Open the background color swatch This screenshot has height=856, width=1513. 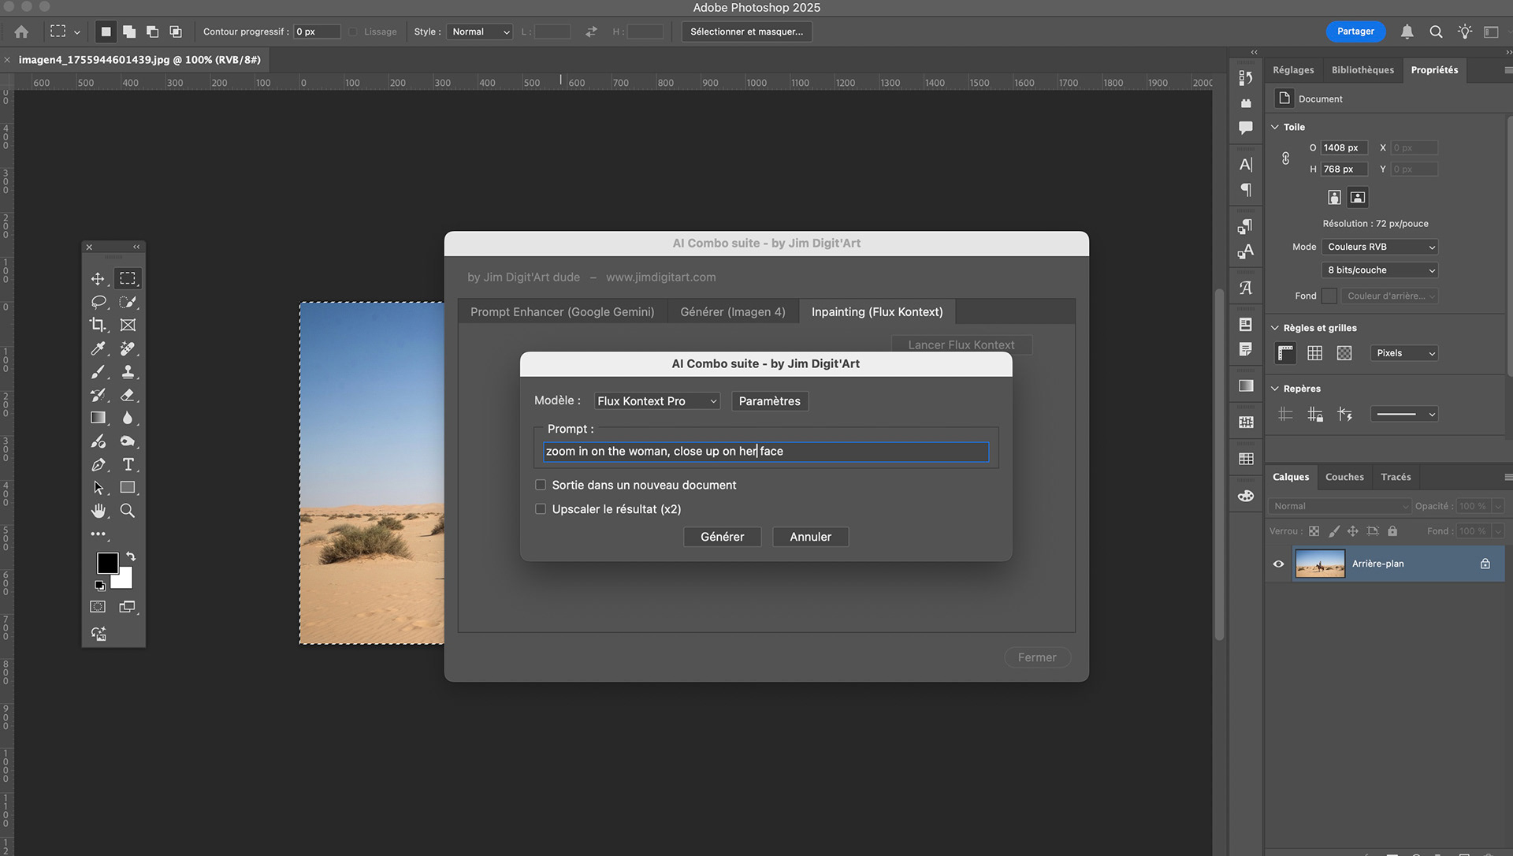(x=125, y=582)
